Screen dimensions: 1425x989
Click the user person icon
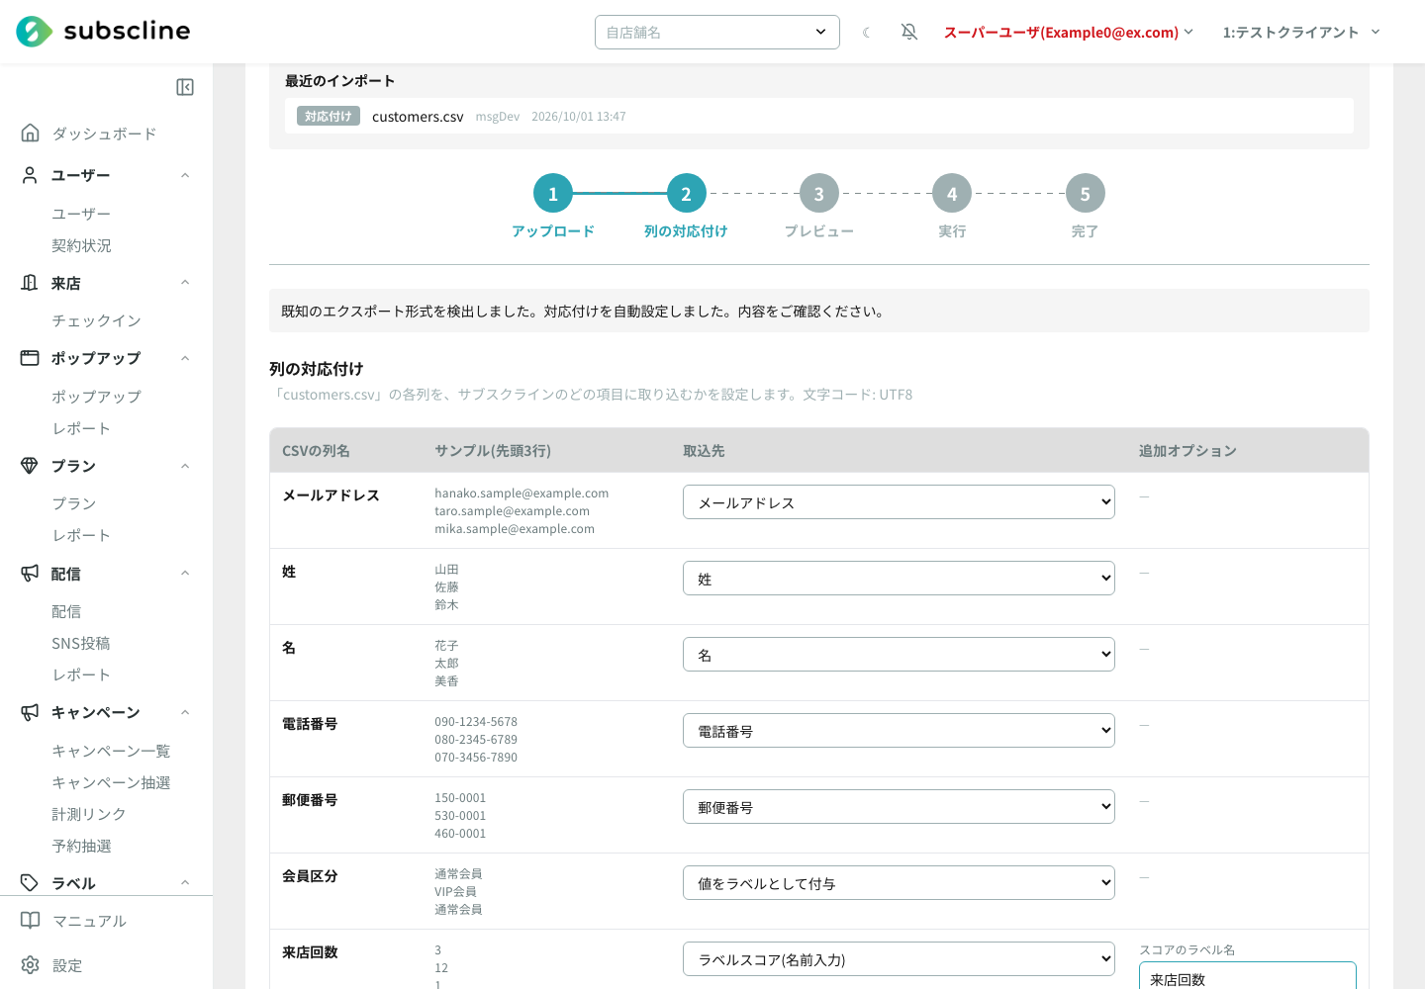click(x=30, y=175)
